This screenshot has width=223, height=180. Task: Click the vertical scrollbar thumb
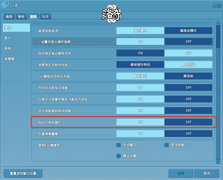point(218,37)
